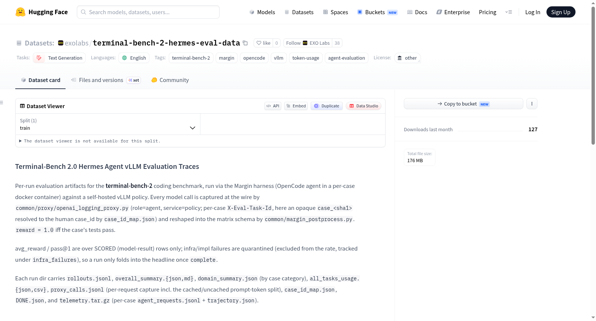The image size is (596, 321).
Task: Go to Spaces
Action: pos(335,12)
